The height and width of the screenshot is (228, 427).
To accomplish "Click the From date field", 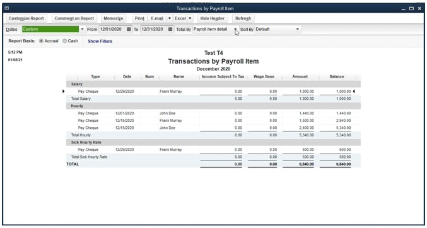I will [112, 29].
